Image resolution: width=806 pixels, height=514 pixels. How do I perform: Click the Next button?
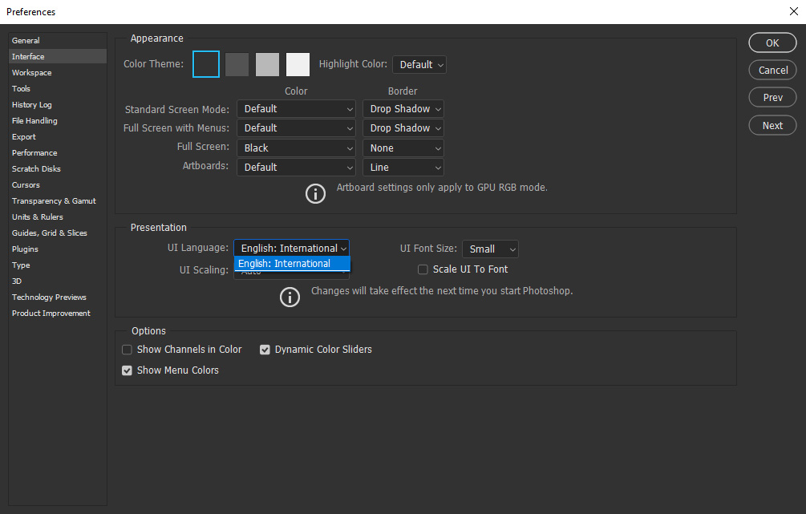pos(772,125)
